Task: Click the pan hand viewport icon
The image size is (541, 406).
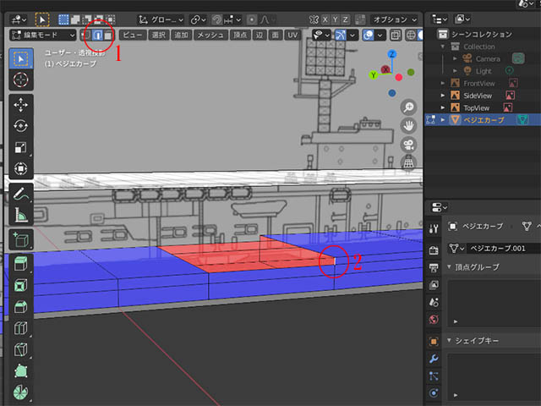Action: point(408,126)
